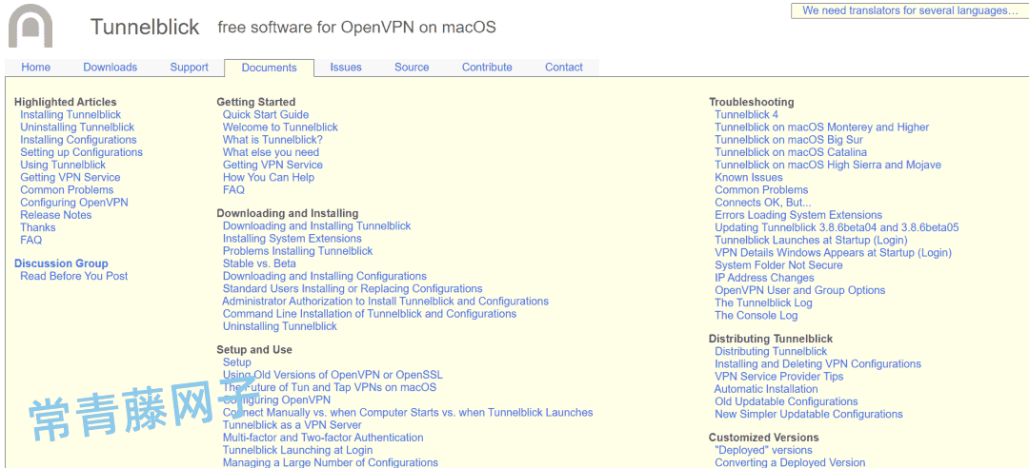
Task: Open the Quick Start Guide link
Action: pos(266,115)
